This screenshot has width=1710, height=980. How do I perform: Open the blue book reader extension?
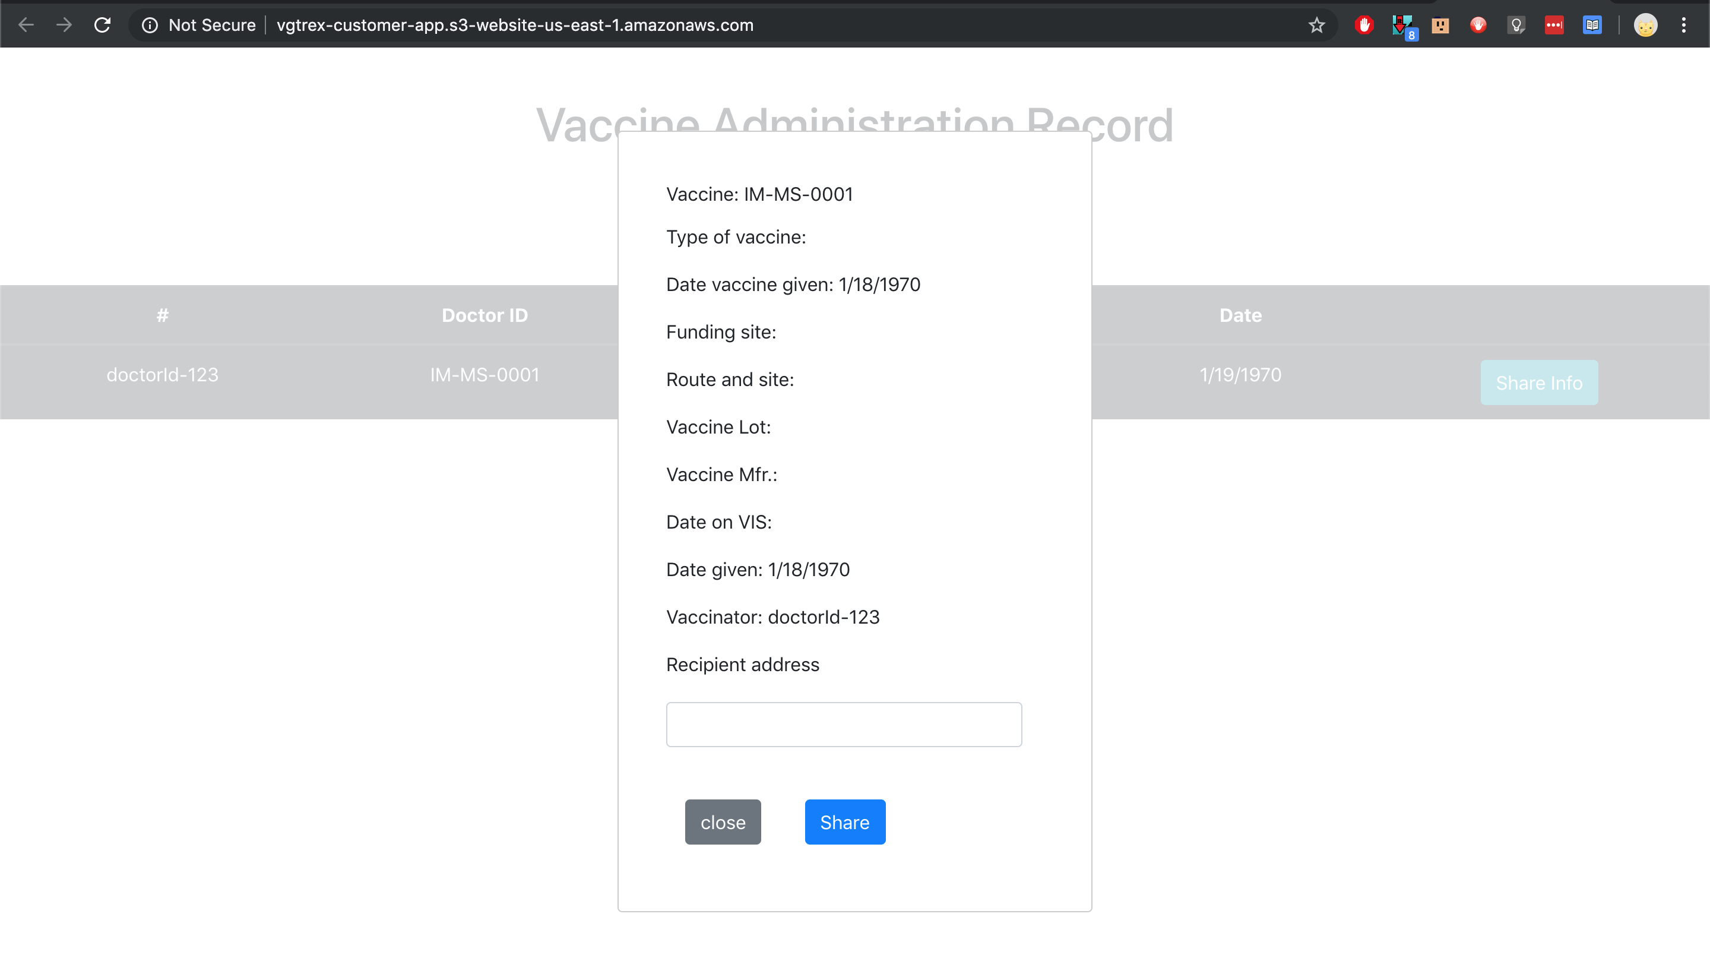1592,25
